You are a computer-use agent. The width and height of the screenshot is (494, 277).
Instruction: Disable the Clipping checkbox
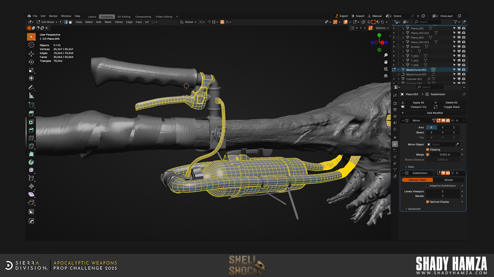(427, 150)
